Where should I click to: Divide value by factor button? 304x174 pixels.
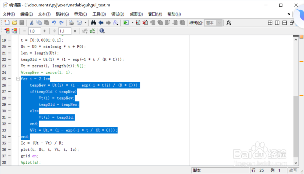[54, 31]
